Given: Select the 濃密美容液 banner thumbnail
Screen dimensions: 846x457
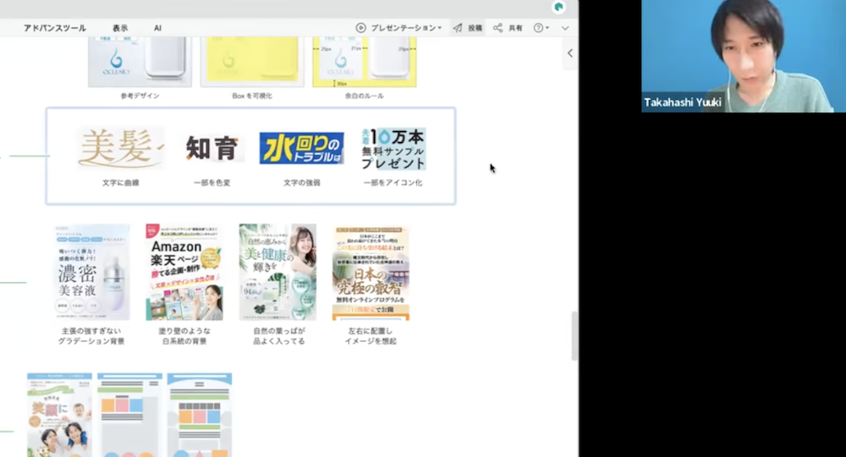Looking at the screenshot, I should (91, 272).
